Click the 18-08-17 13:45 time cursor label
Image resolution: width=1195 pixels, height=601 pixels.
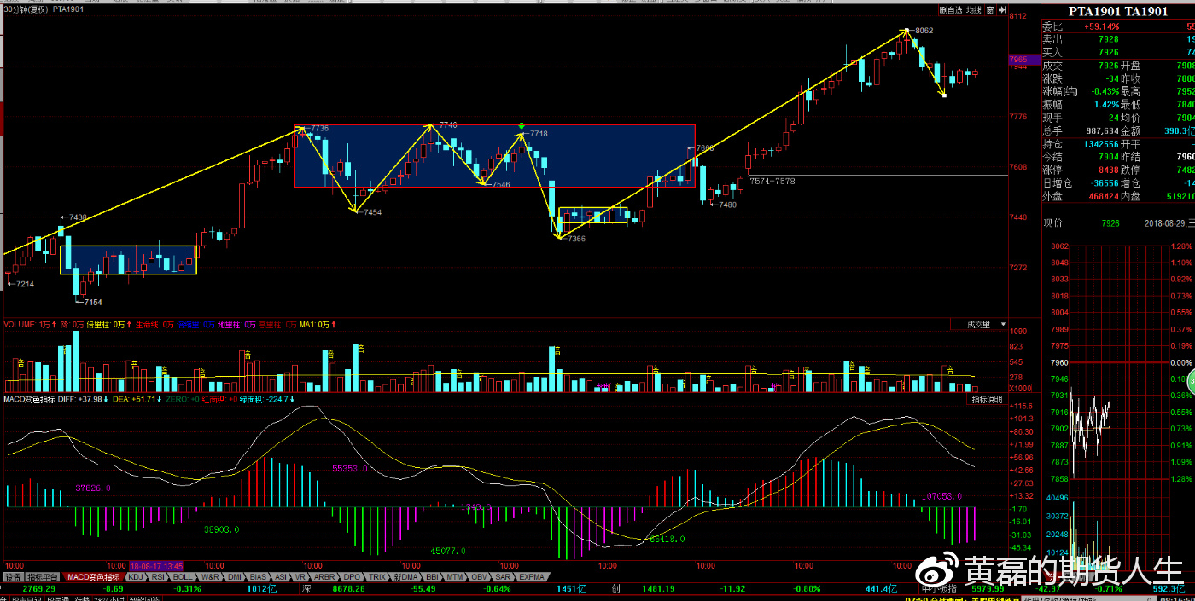coord(156,565)
